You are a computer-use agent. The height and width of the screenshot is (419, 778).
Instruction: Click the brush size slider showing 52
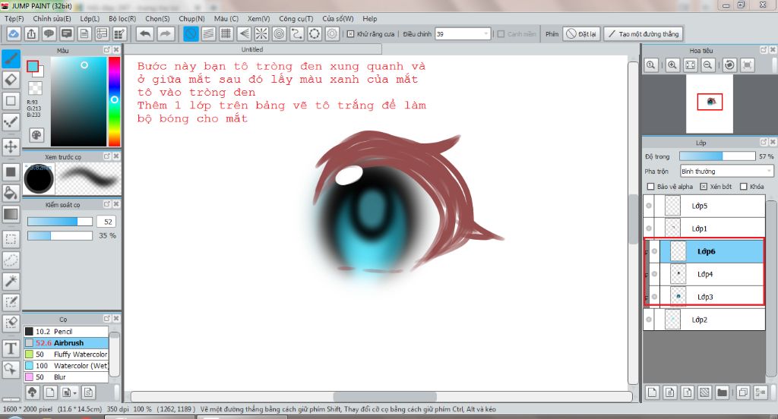point(60,222)
